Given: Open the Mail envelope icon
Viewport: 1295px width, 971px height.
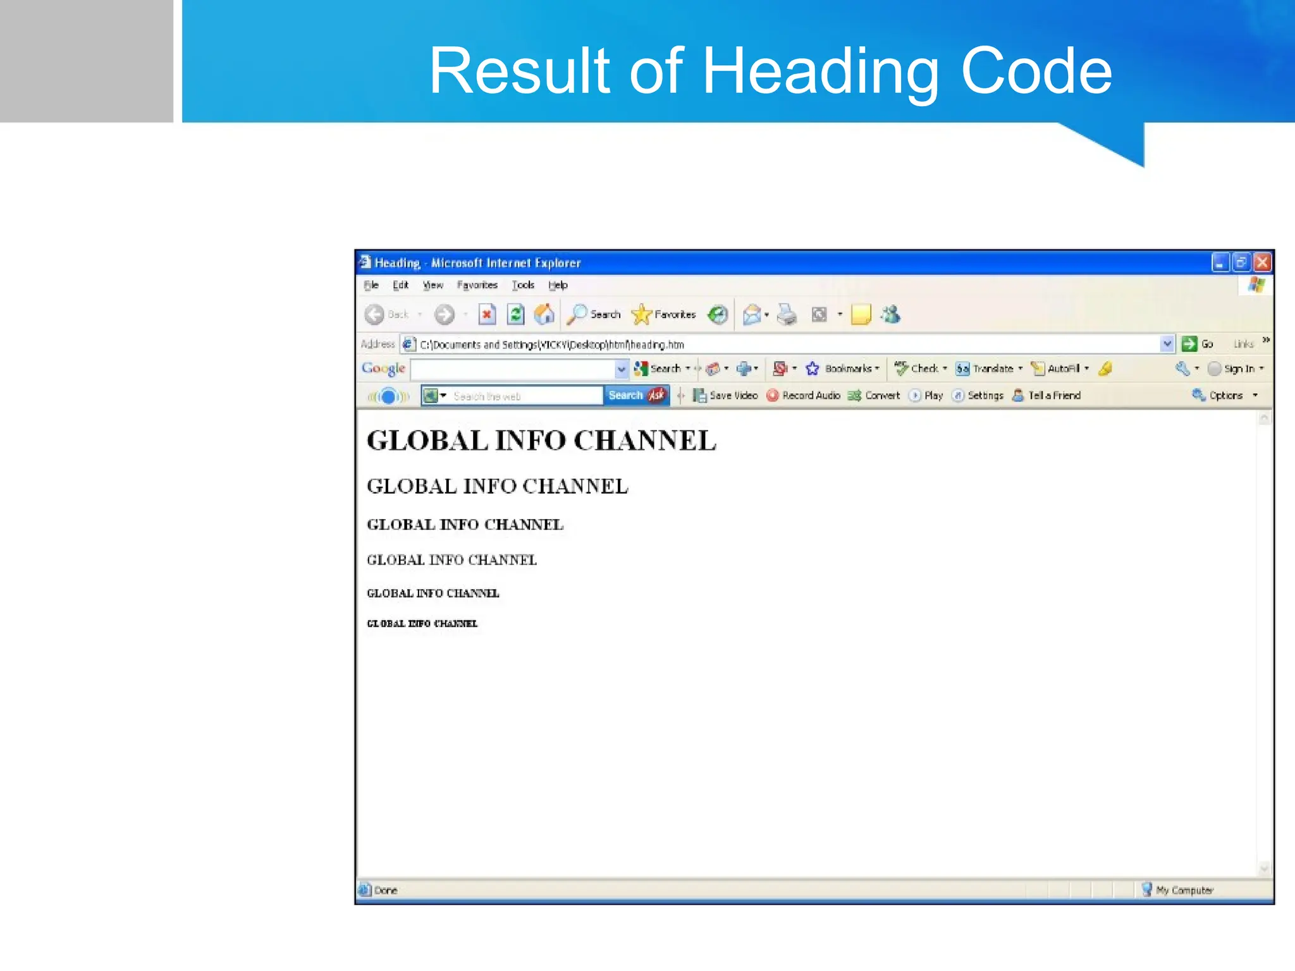Looking at the screenshot, I should [x=752, y=314].
